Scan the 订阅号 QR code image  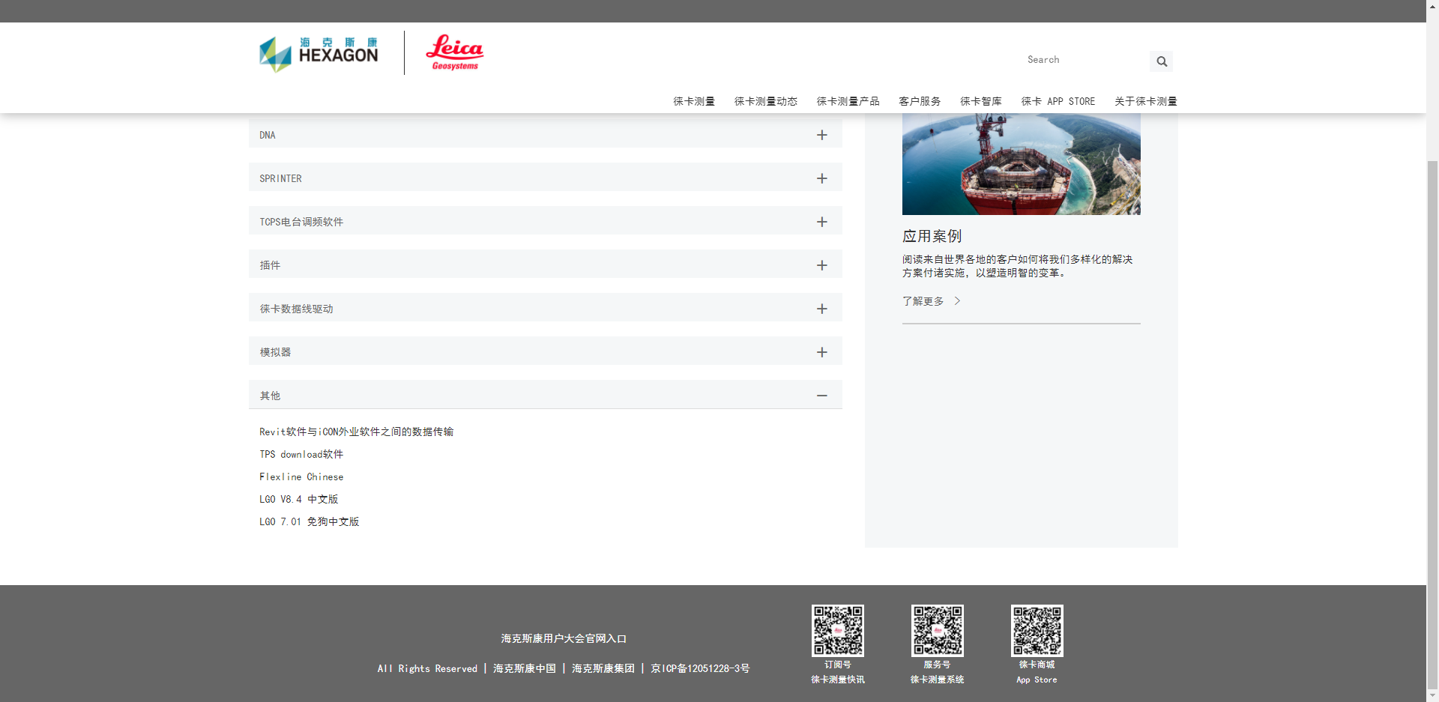(837, 629)
